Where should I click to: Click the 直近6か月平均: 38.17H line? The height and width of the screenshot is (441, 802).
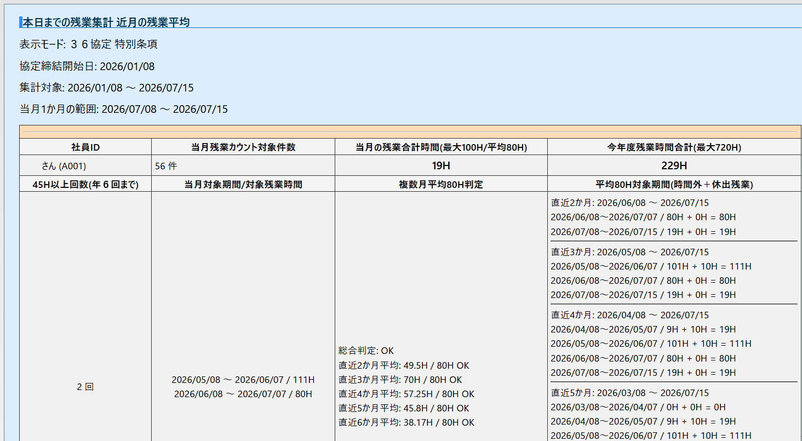coord(406,422)
